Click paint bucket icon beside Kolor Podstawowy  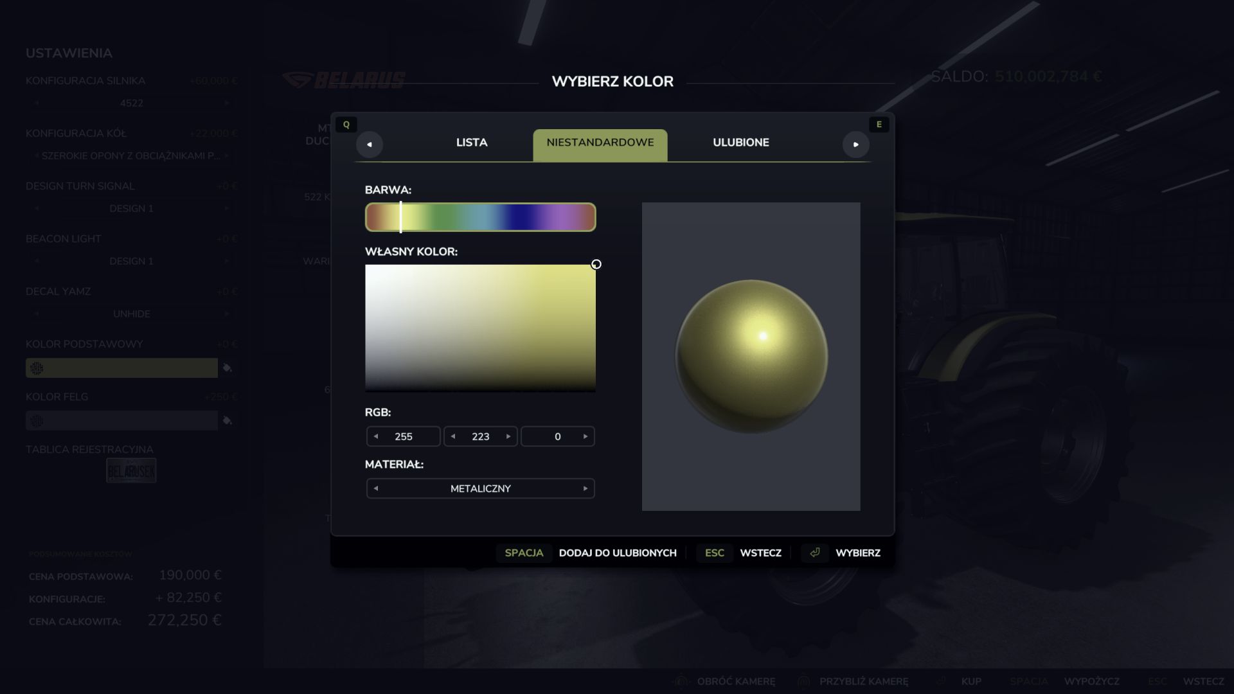coord(227,368)
